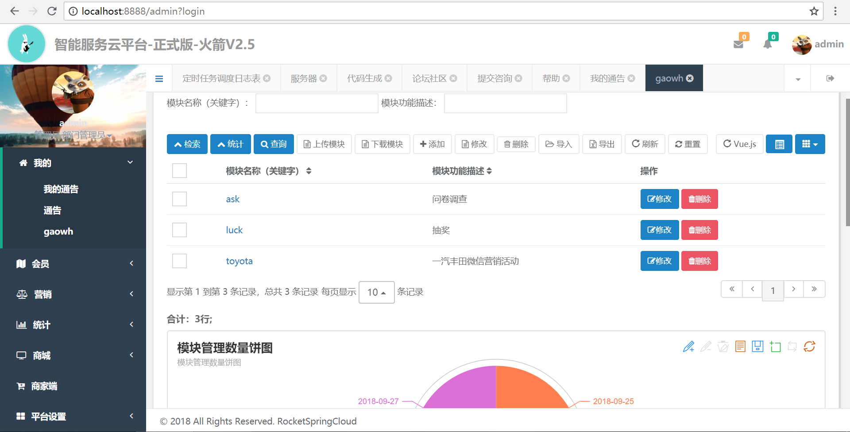Switch to the 代码生成 tab
The height and width of the screenshot is (432, 850).
[364, 78]
